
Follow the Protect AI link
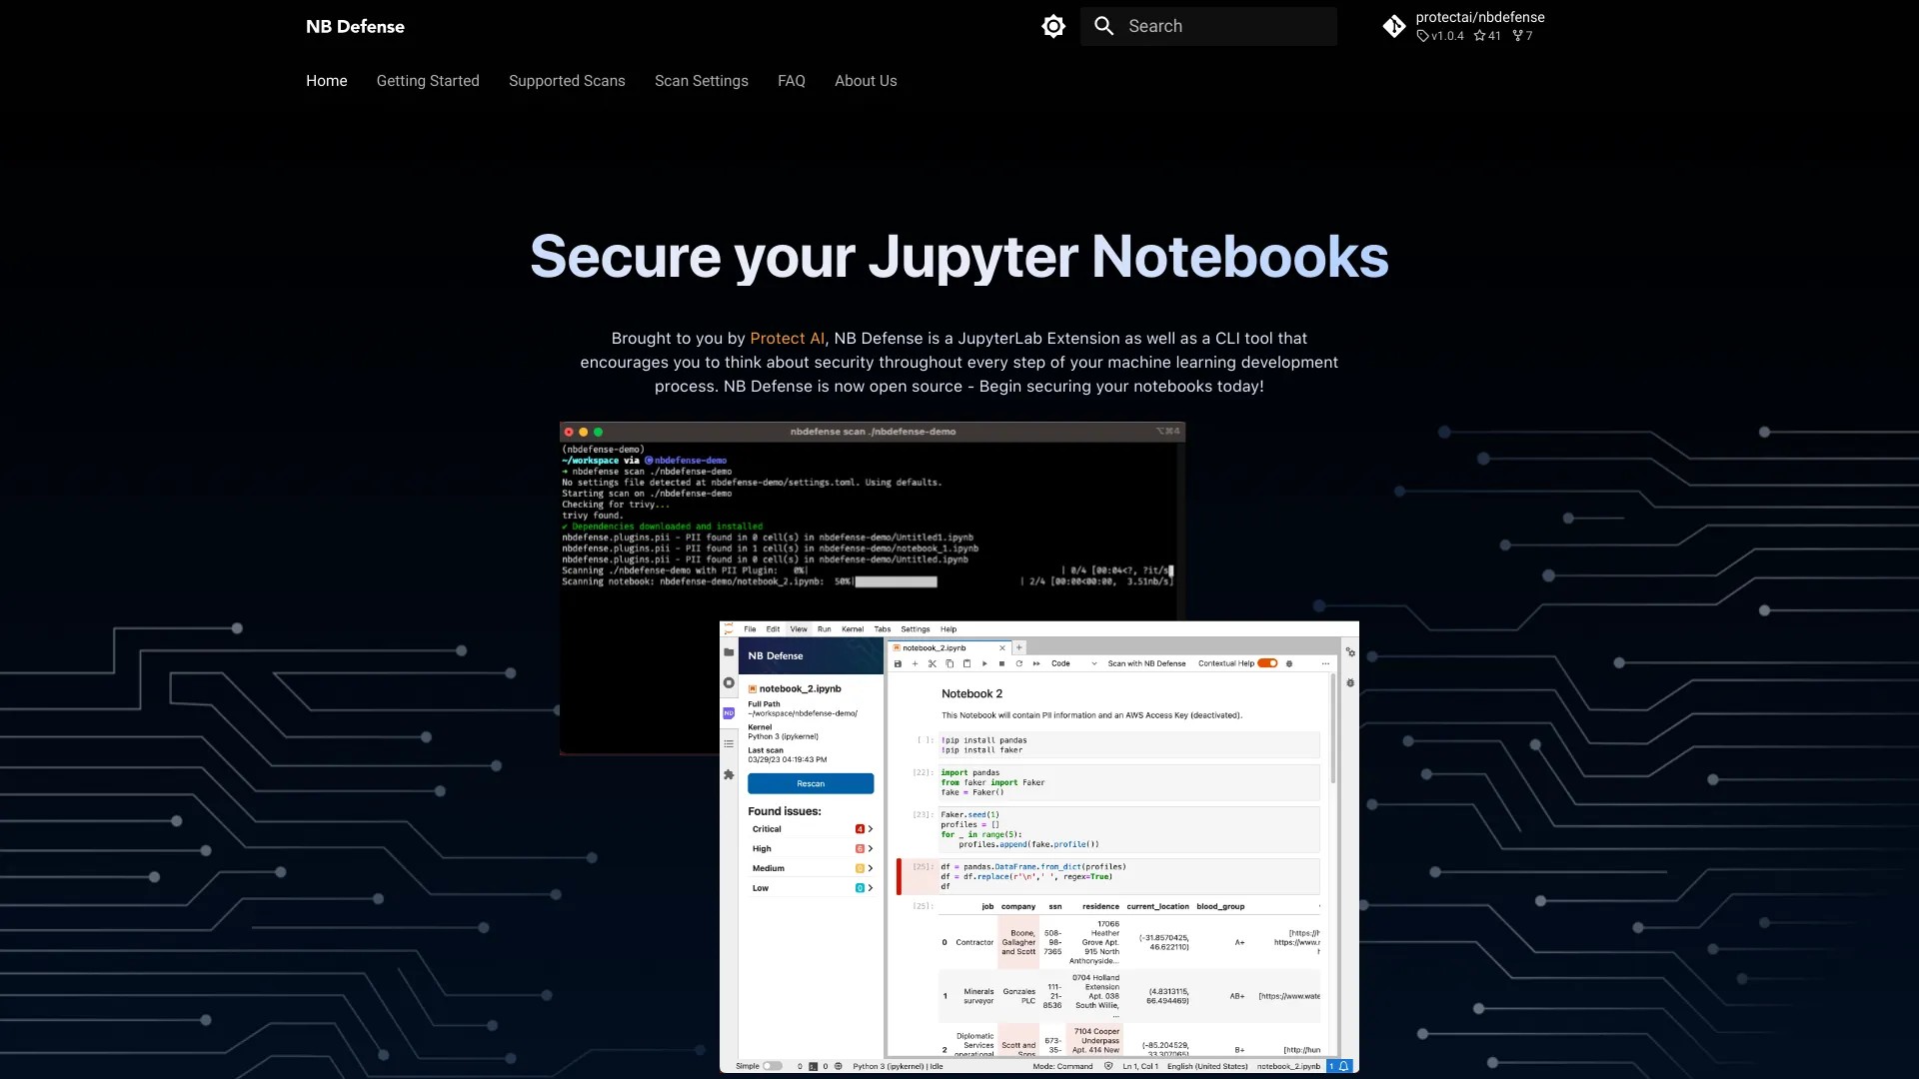(x=787, y=339)
